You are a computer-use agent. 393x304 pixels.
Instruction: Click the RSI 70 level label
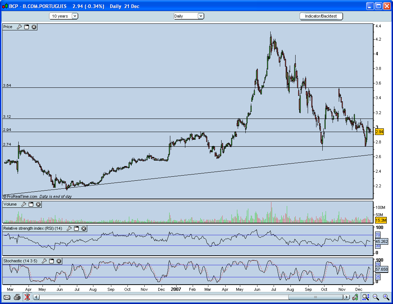(378, 235)
